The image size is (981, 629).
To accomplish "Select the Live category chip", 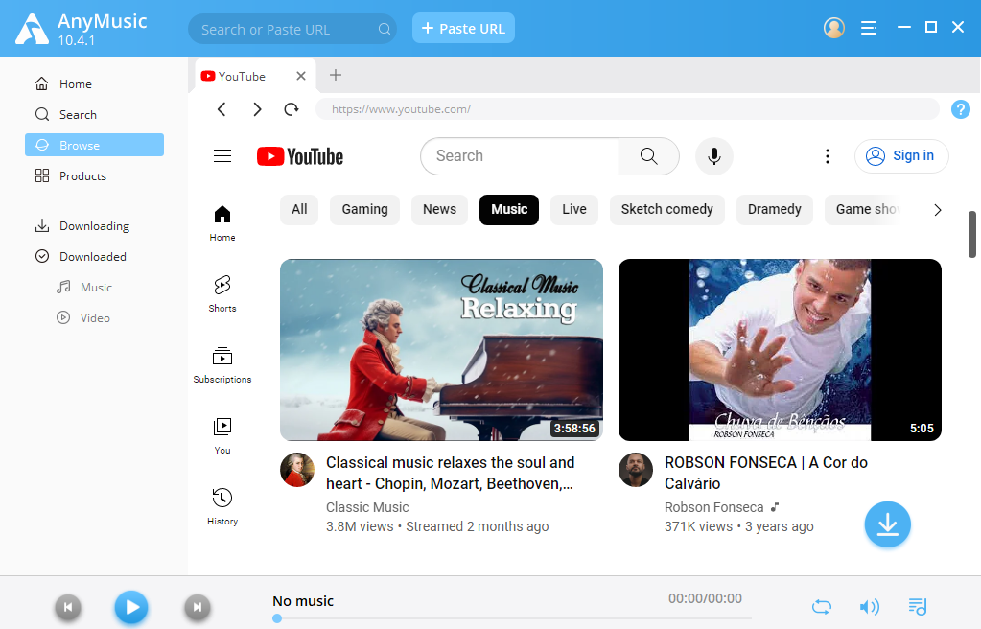I will click(573, 210).
